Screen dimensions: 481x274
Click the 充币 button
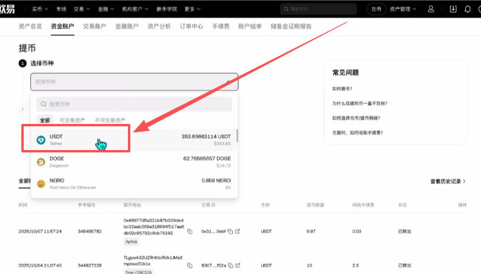click(x=376, y=9)
